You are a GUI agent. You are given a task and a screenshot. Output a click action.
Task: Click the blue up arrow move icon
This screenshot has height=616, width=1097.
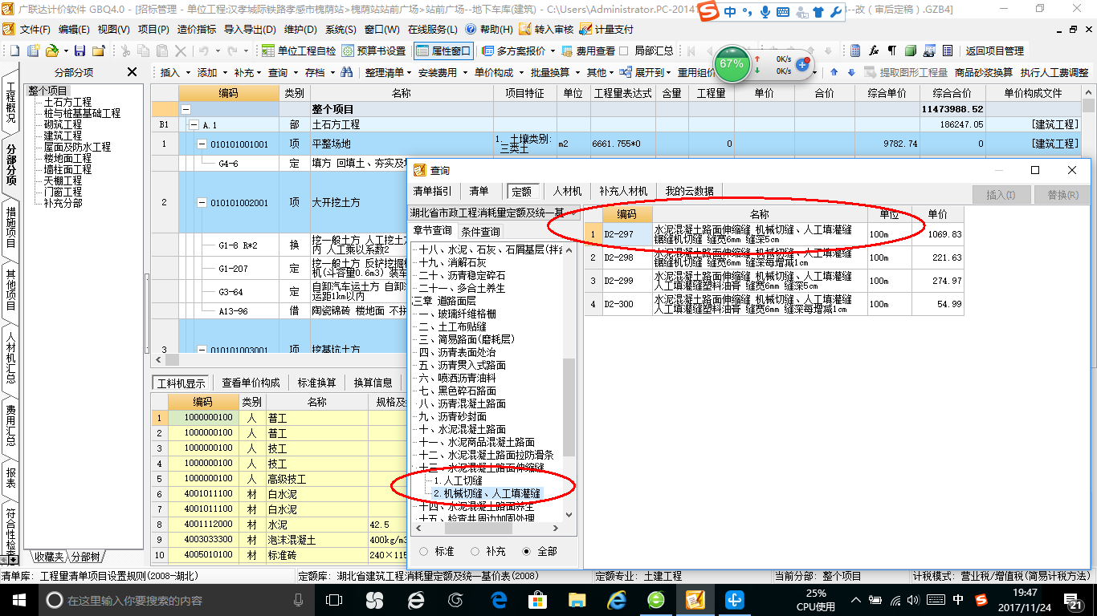point(834,72)
